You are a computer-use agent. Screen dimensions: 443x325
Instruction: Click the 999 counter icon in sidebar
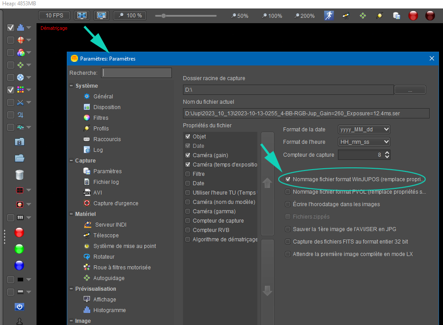click(20, 218)
